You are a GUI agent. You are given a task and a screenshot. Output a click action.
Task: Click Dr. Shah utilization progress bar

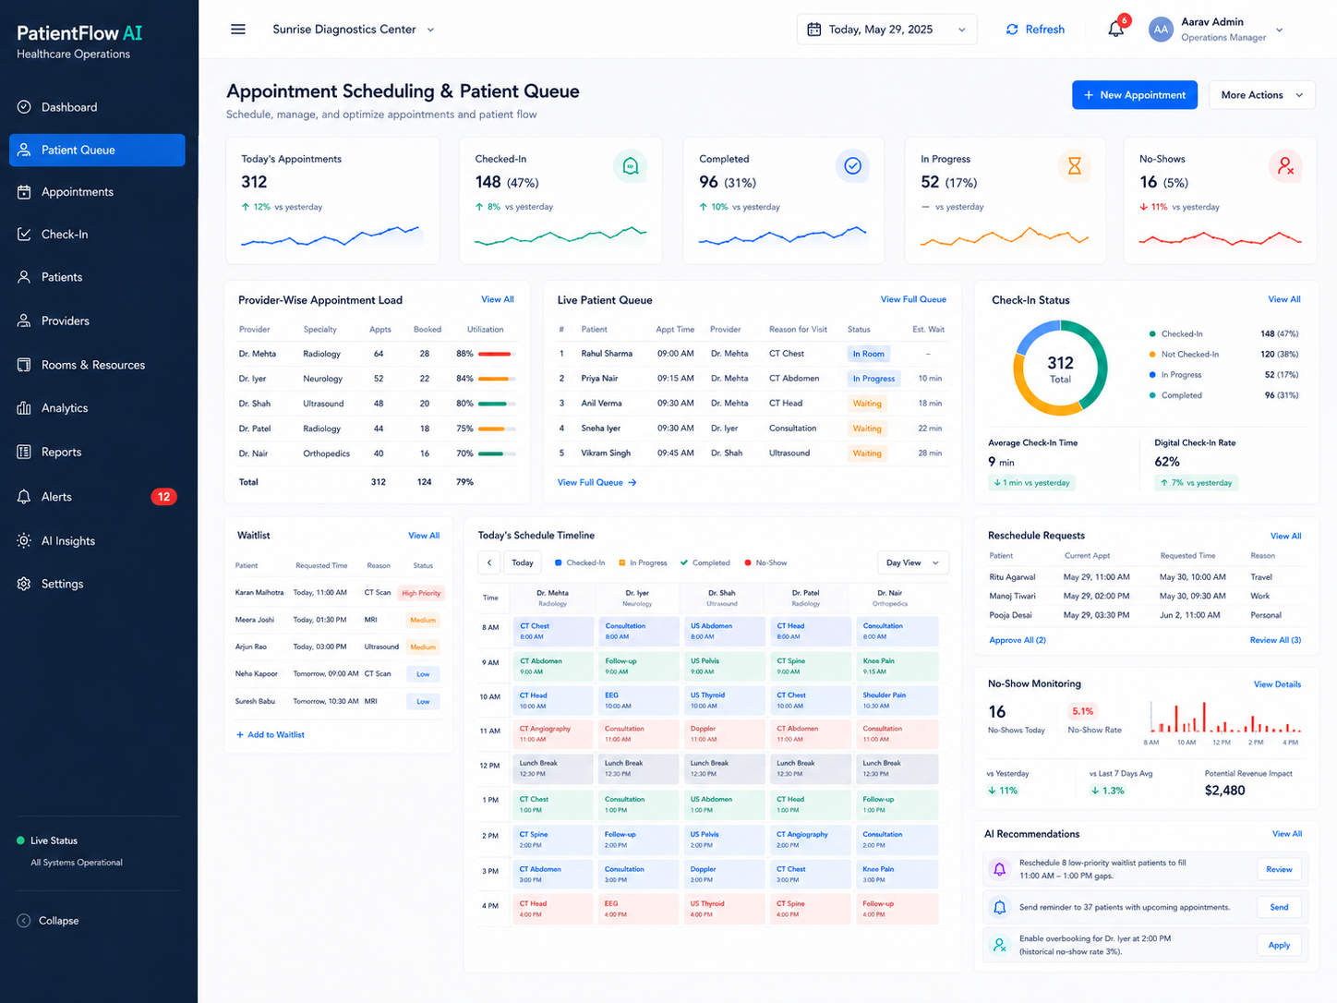pos(497,404)
